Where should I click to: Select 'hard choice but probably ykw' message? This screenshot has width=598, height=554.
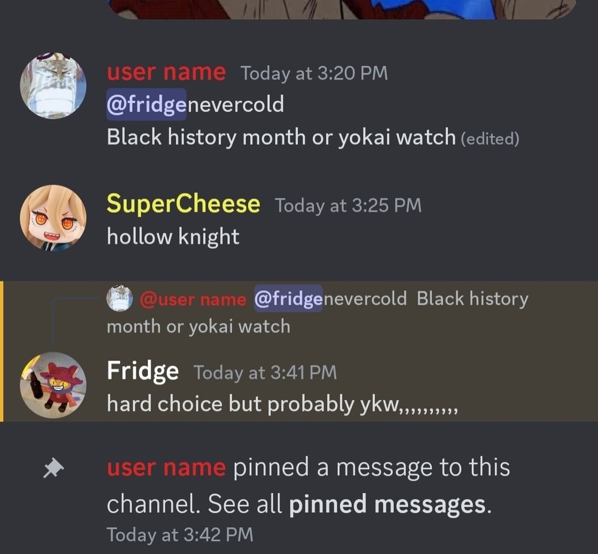(x=282, y=404)
